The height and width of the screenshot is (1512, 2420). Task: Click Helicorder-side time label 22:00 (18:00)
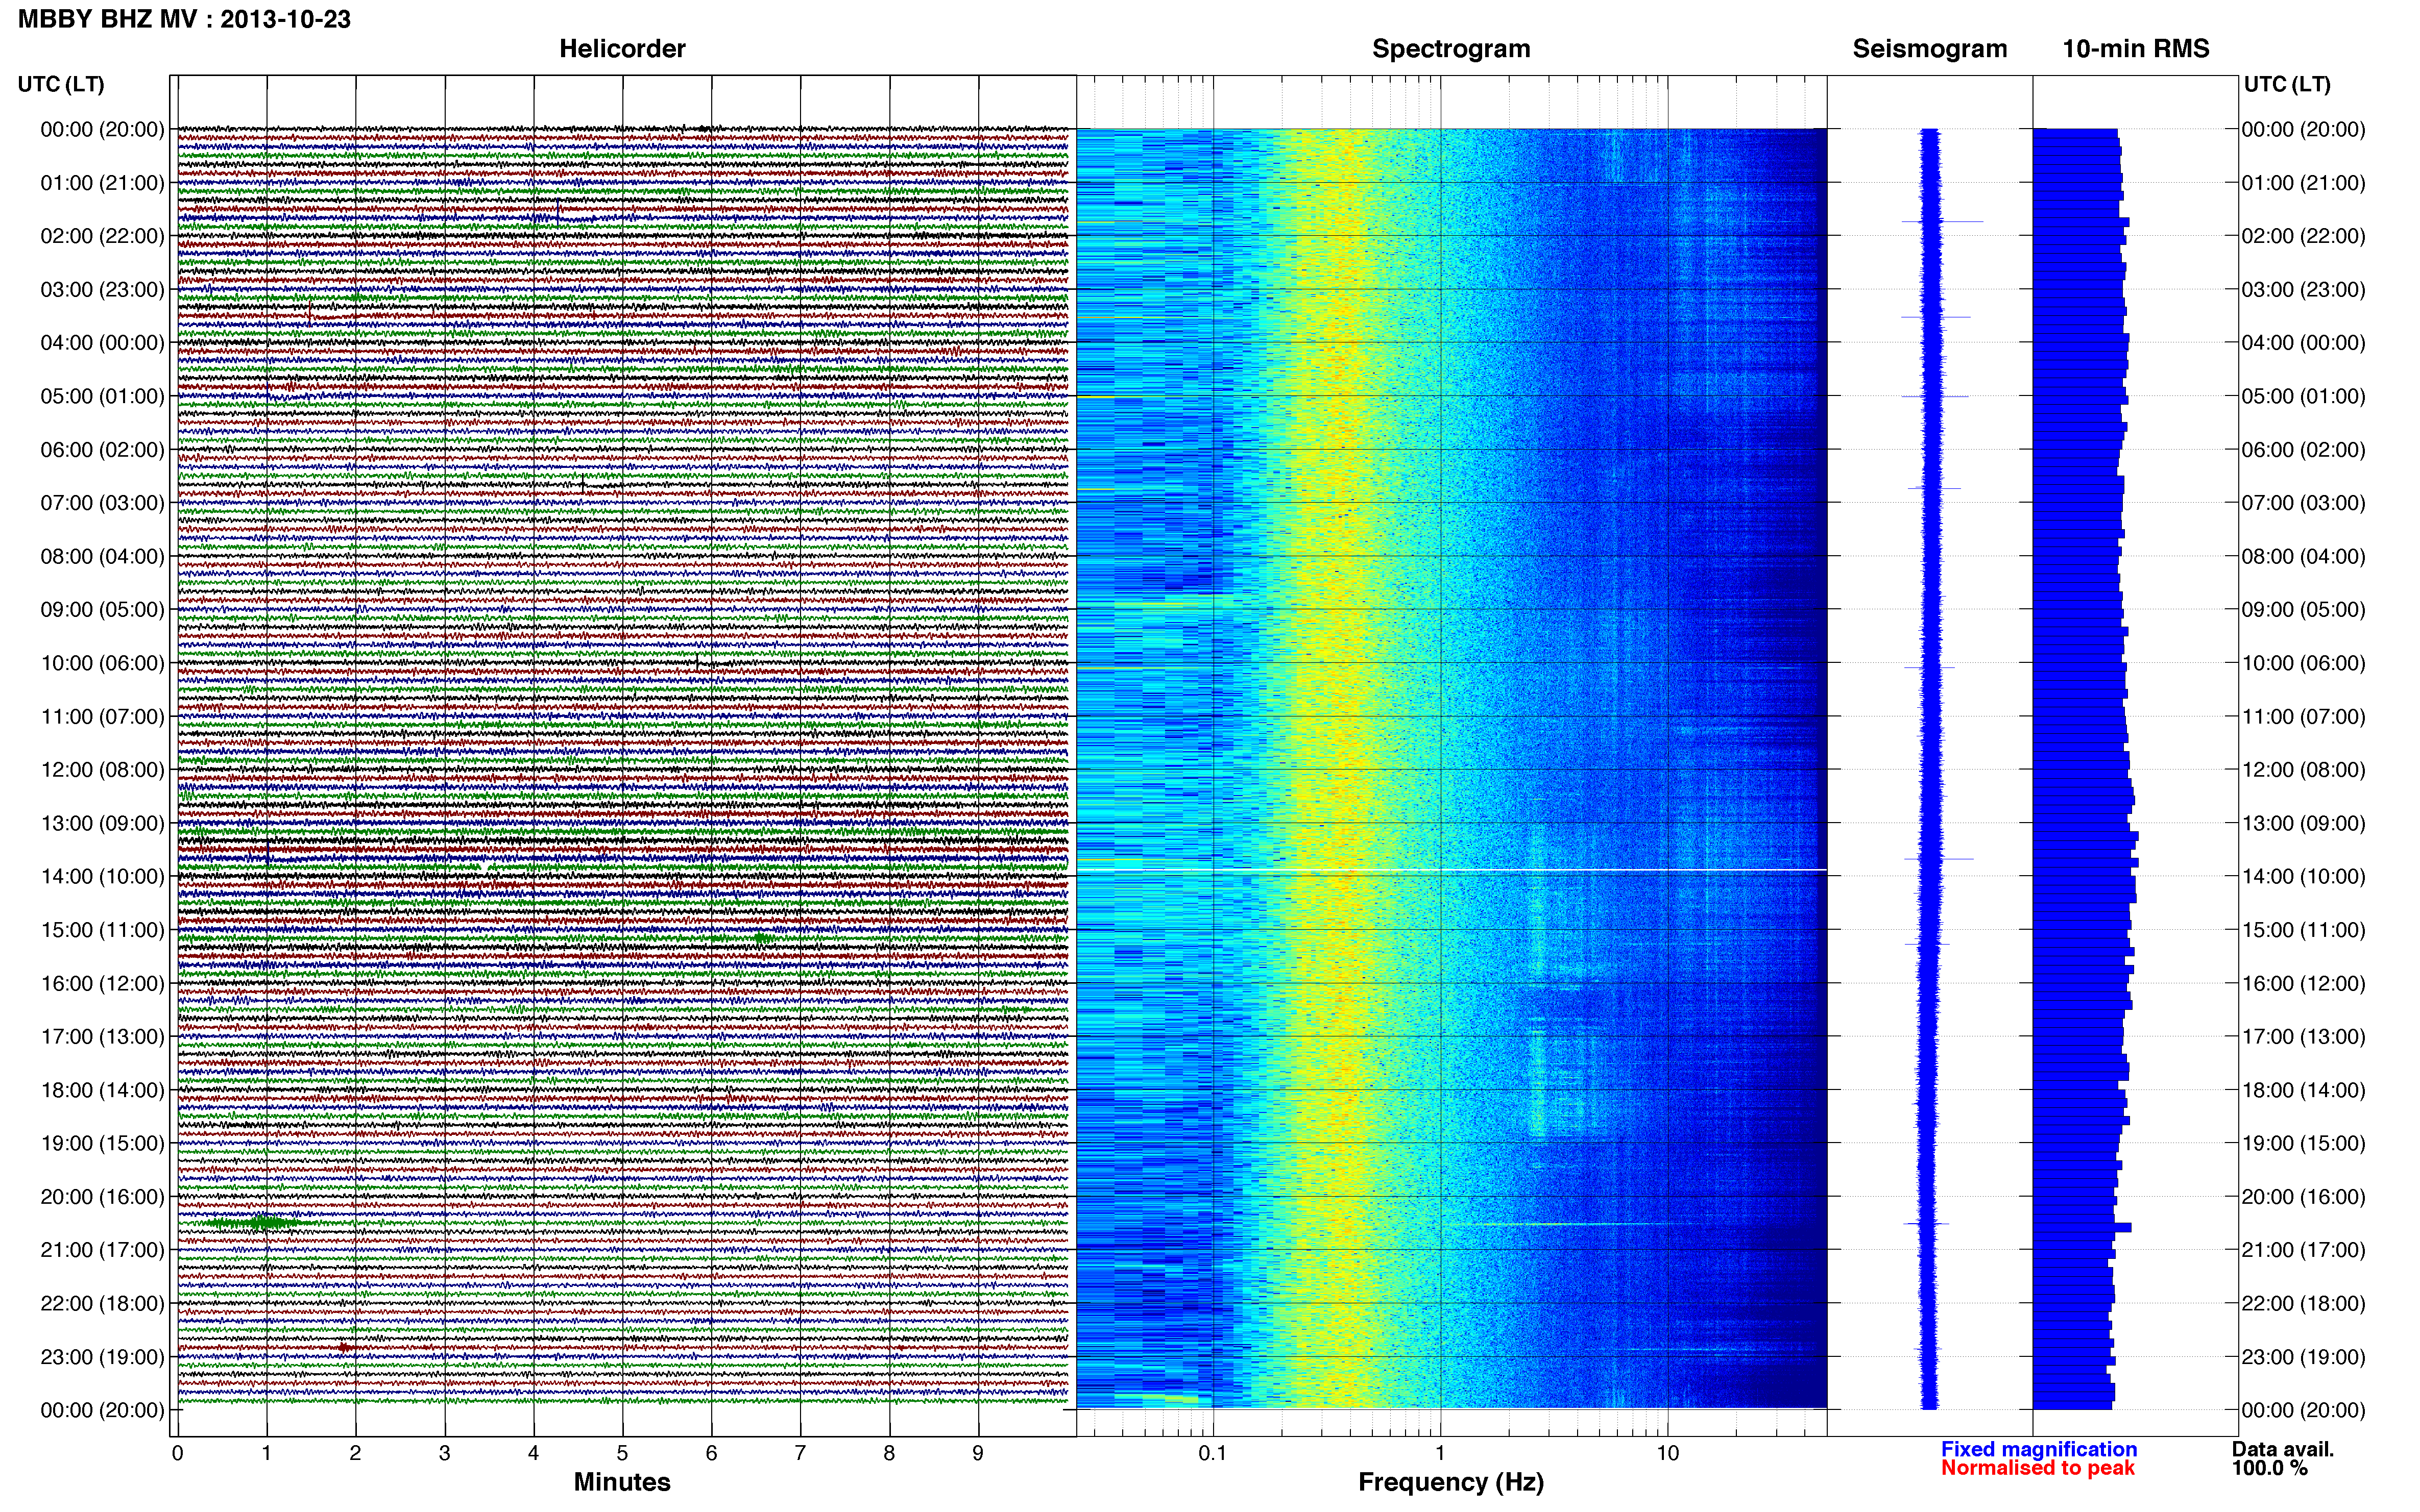click(x=102, y=1304)
